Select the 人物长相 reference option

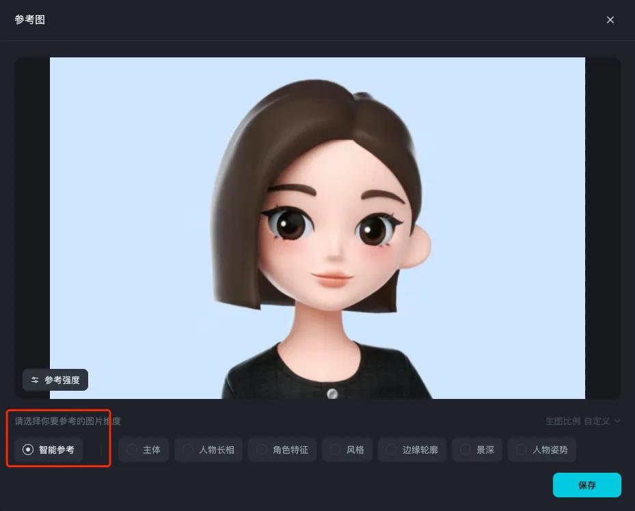click(x=208, y=450)
